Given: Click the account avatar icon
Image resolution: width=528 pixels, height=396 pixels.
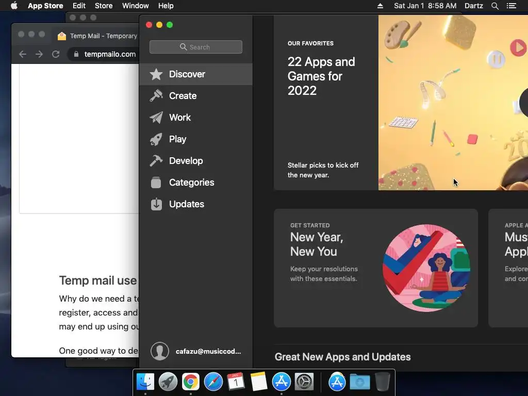Looking at the screenshot, I should tap(160, 351).
